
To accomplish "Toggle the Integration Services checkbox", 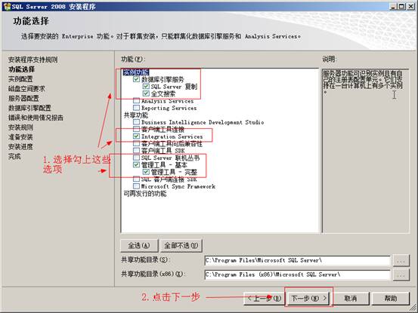I will (136, 137).
